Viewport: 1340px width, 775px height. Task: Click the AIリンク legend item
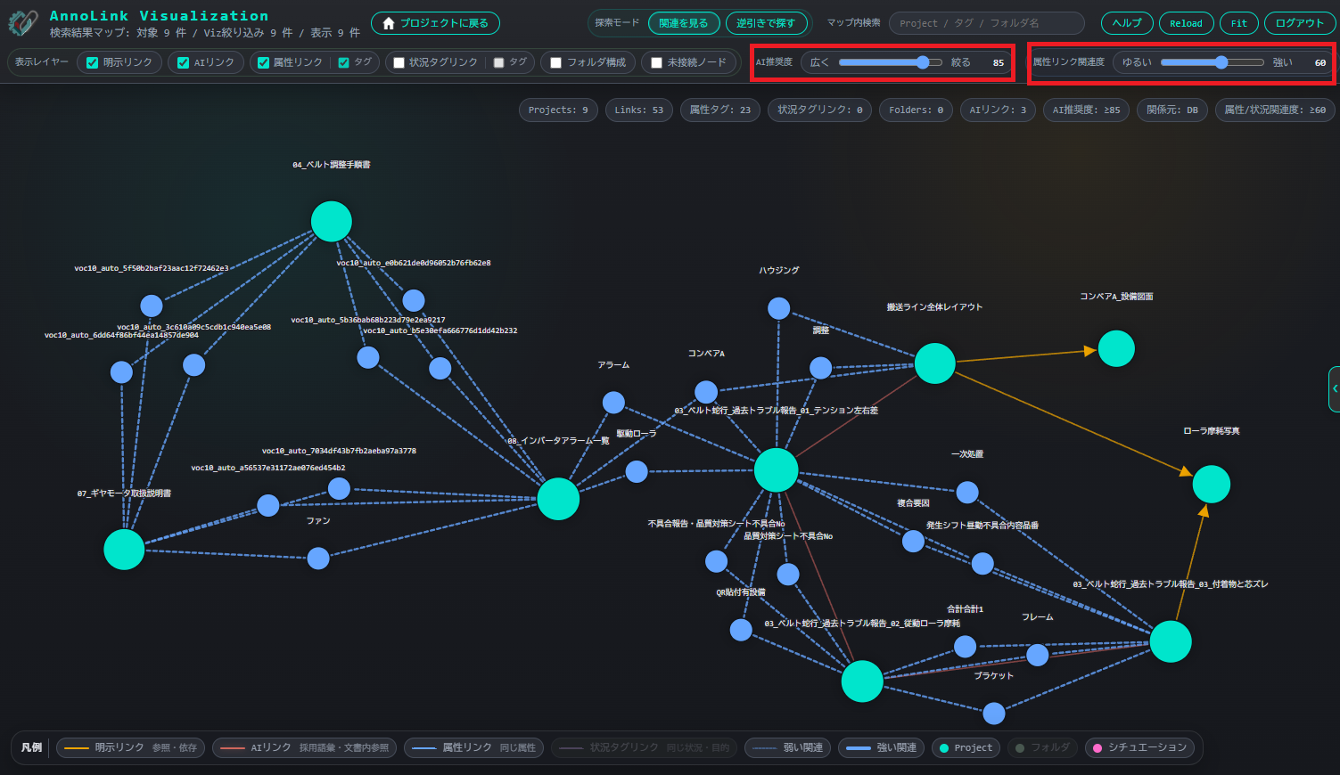[x=305, y=747]
